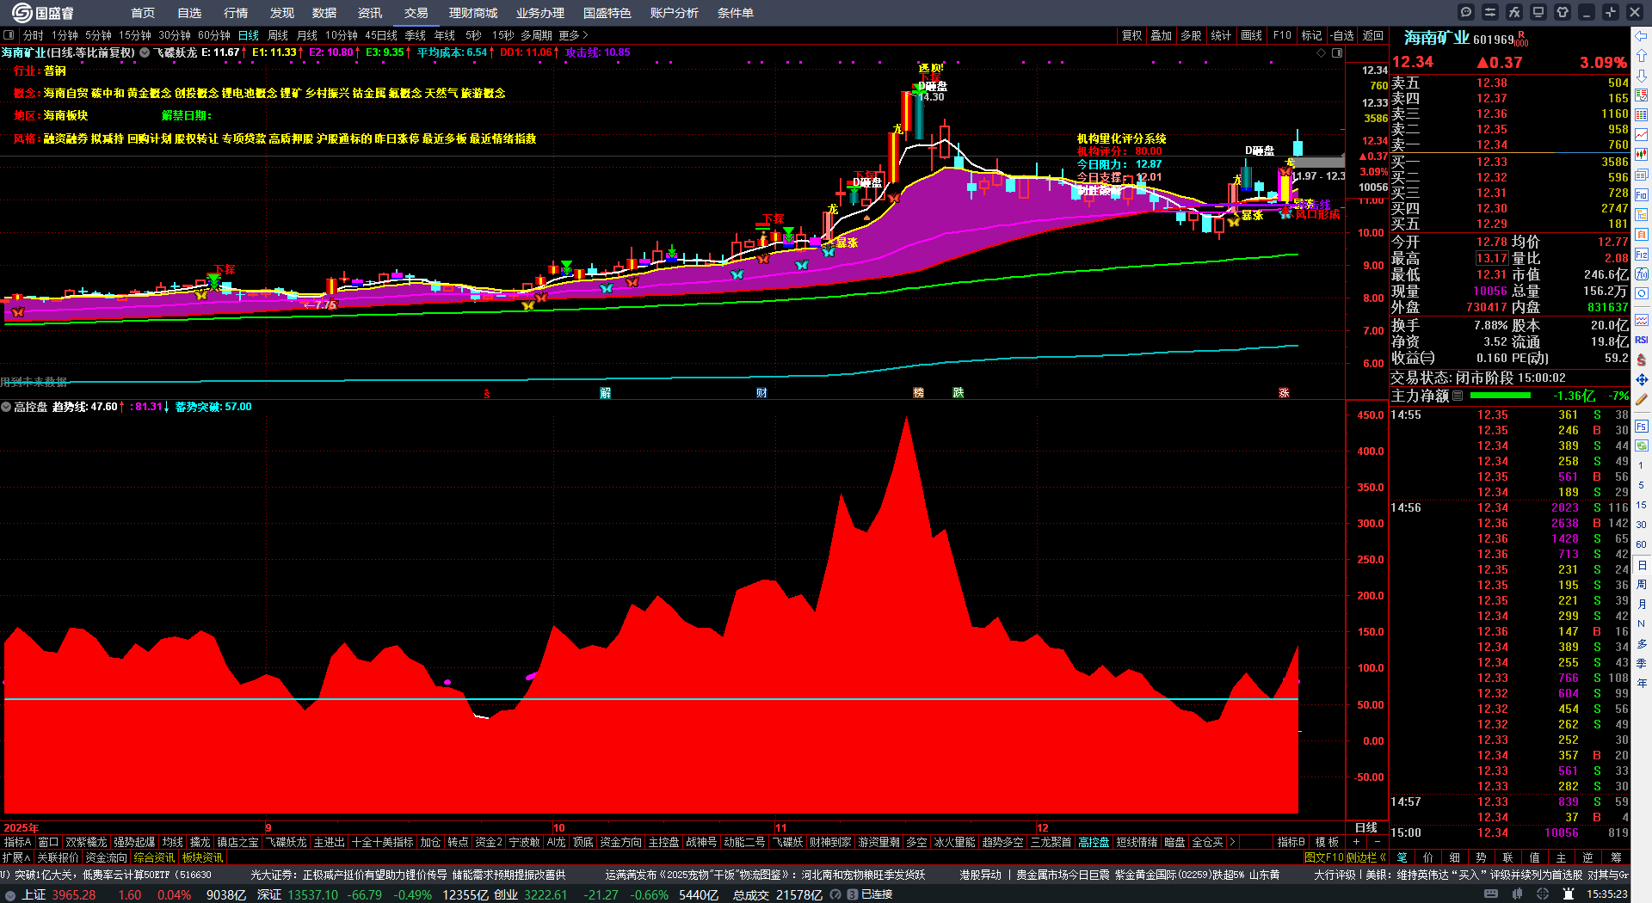Image resolution: width=1652 pixels, height=903 pixels.
Task: Toggle the 复权 price adjustment button
Action: (1132, 35)
